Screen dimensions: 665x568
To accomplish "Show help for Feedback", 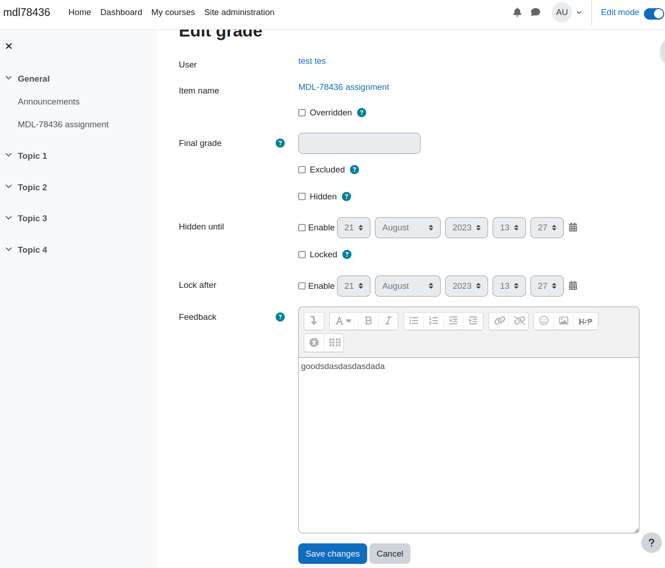I will click(281, 317).
